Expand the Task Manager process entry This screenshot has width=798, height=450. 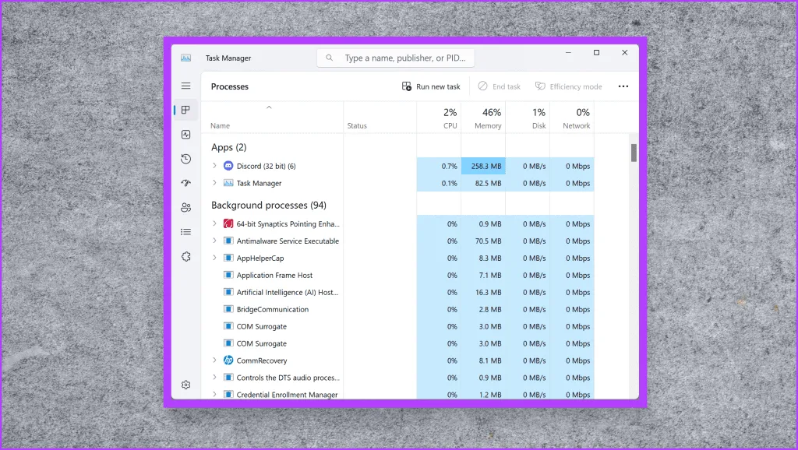(214, 183)
